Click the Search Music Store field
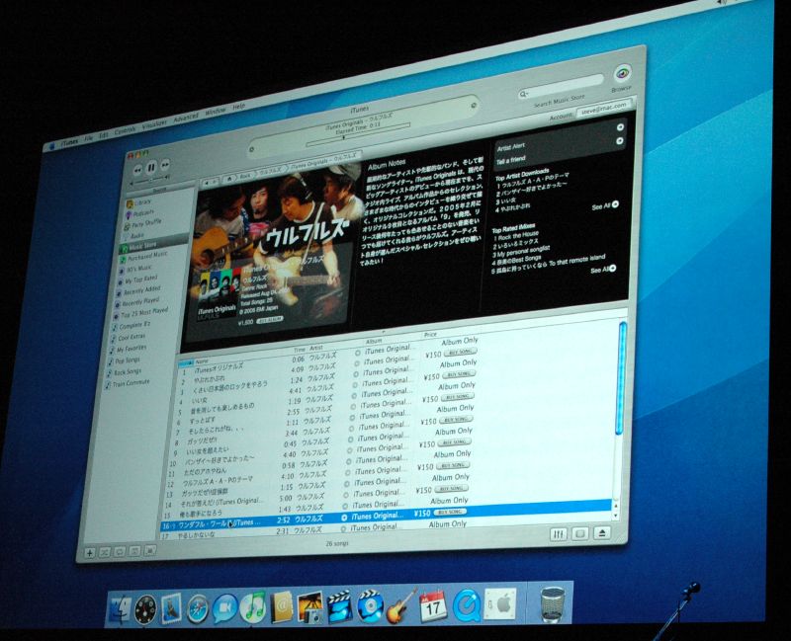Screen dimensions: 791x641 pos(561,87)
